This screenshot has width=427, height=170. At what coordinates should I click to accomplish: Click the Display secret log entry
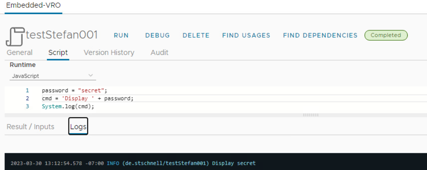click(133, 163)
